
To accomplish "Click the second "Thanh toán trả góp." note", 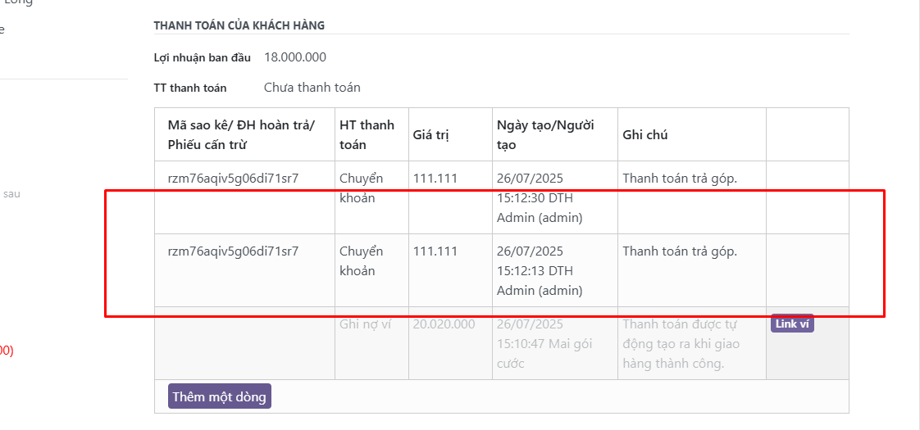I will (680, 251).
